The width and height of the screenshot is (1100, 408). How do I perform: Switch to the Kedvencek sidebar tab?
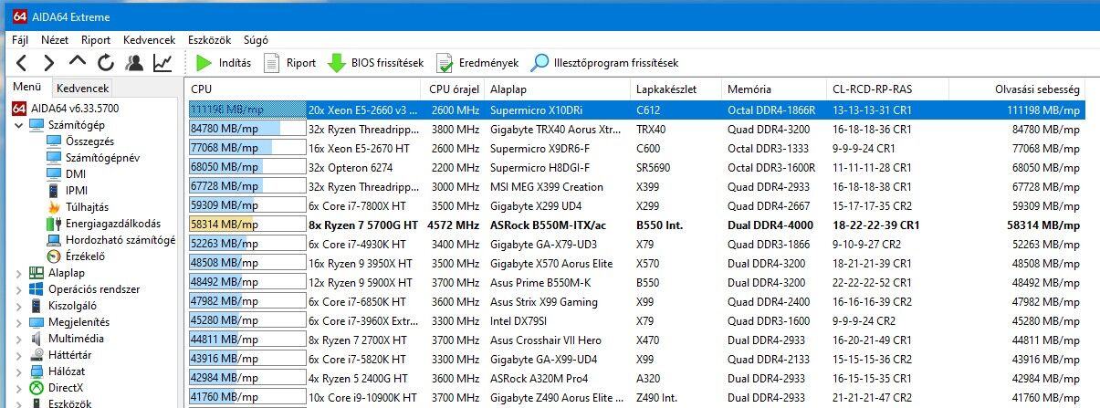click(82, 89)
